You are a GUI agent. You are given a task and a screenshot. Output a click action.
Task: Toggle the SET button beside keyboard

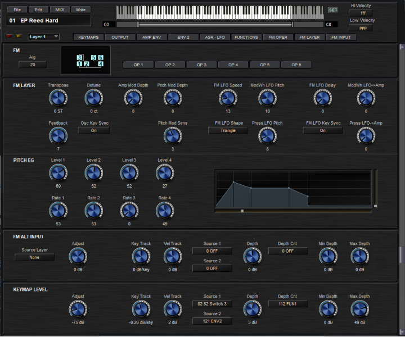tap(333, 10)
